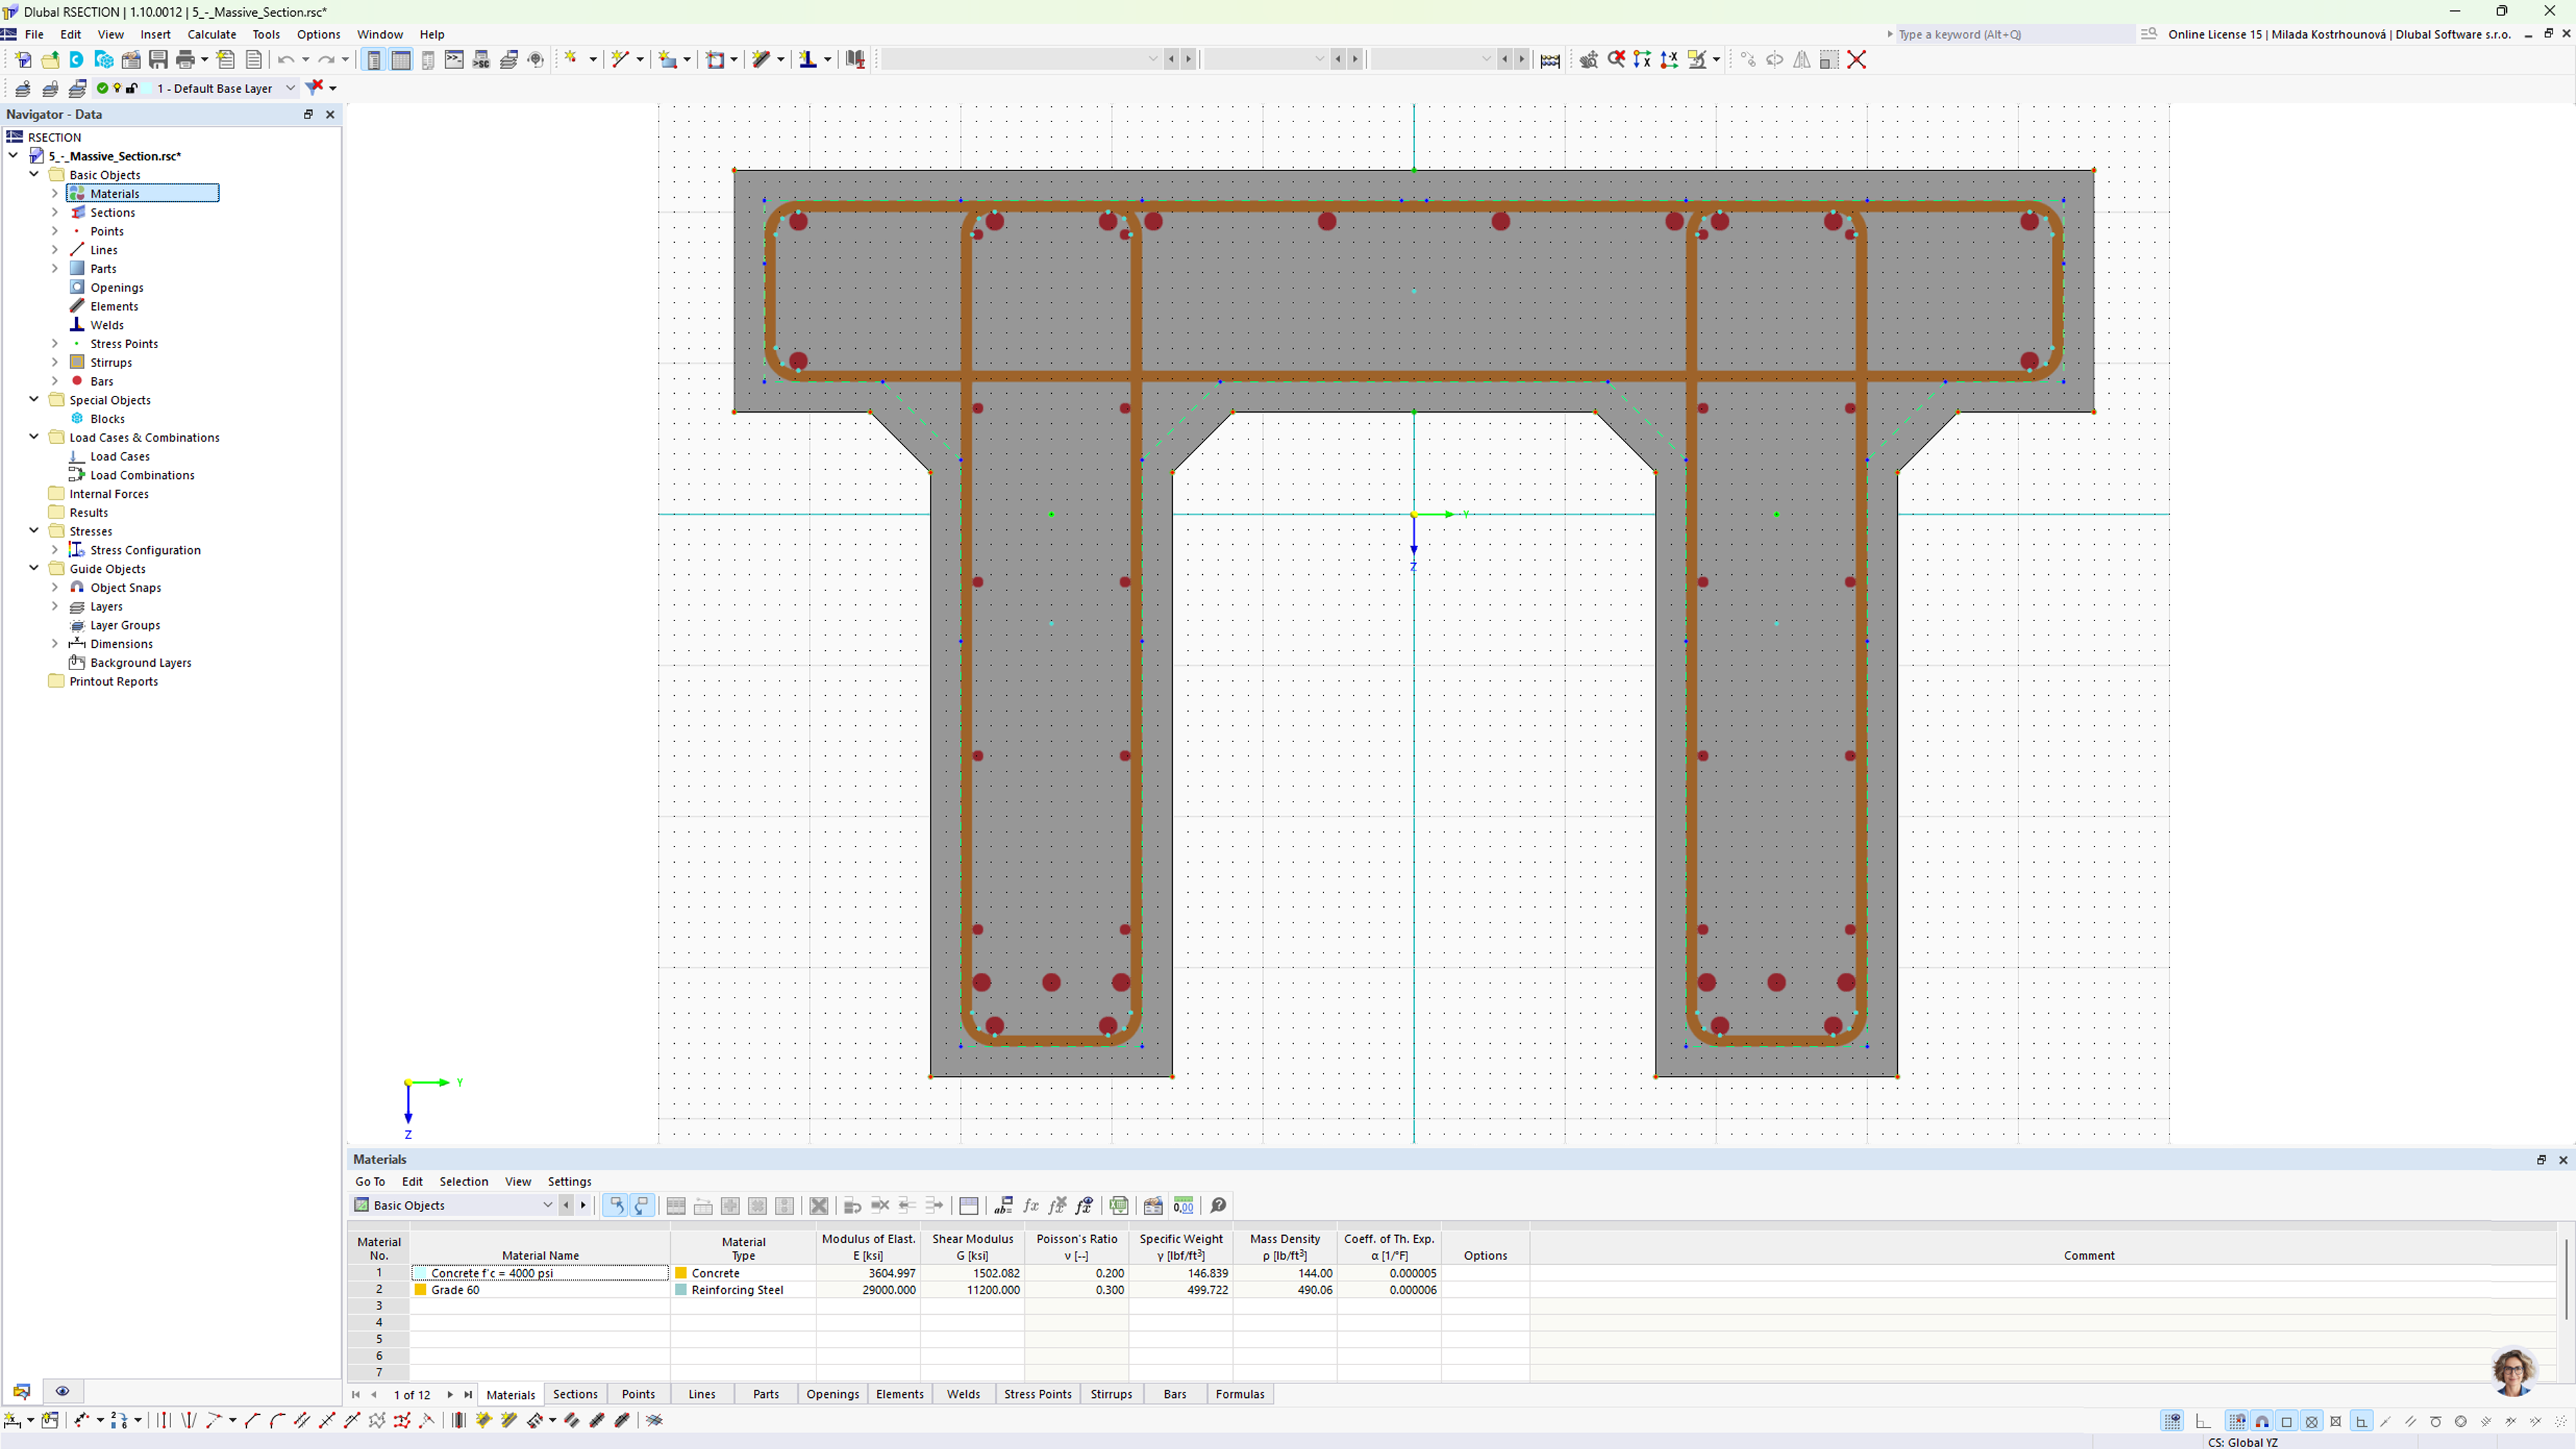This screenshot has width=2576, height=1449.
Task: Open a new model with the New icon
Action: tap(24, 59)
